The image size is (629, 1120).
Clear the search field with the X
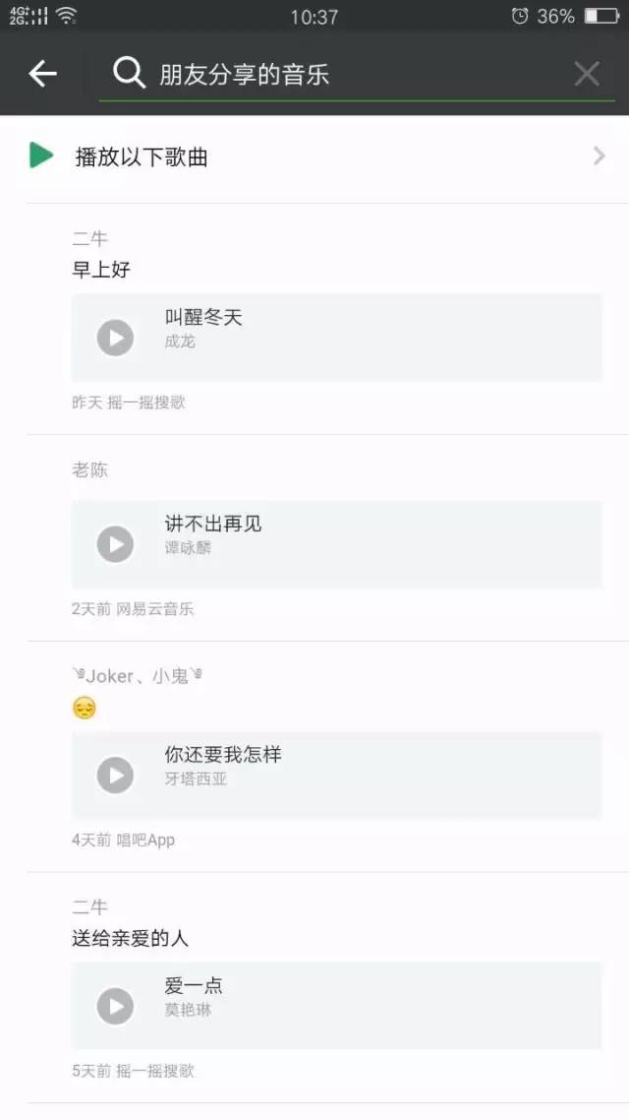tap(587, 73)
